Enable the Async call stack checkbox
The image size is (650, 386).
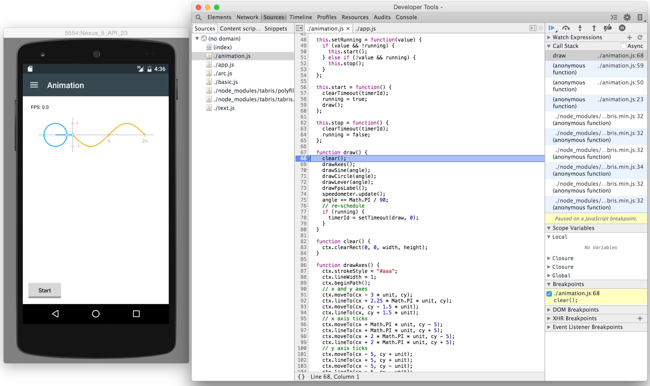click(x=623, y=46)
